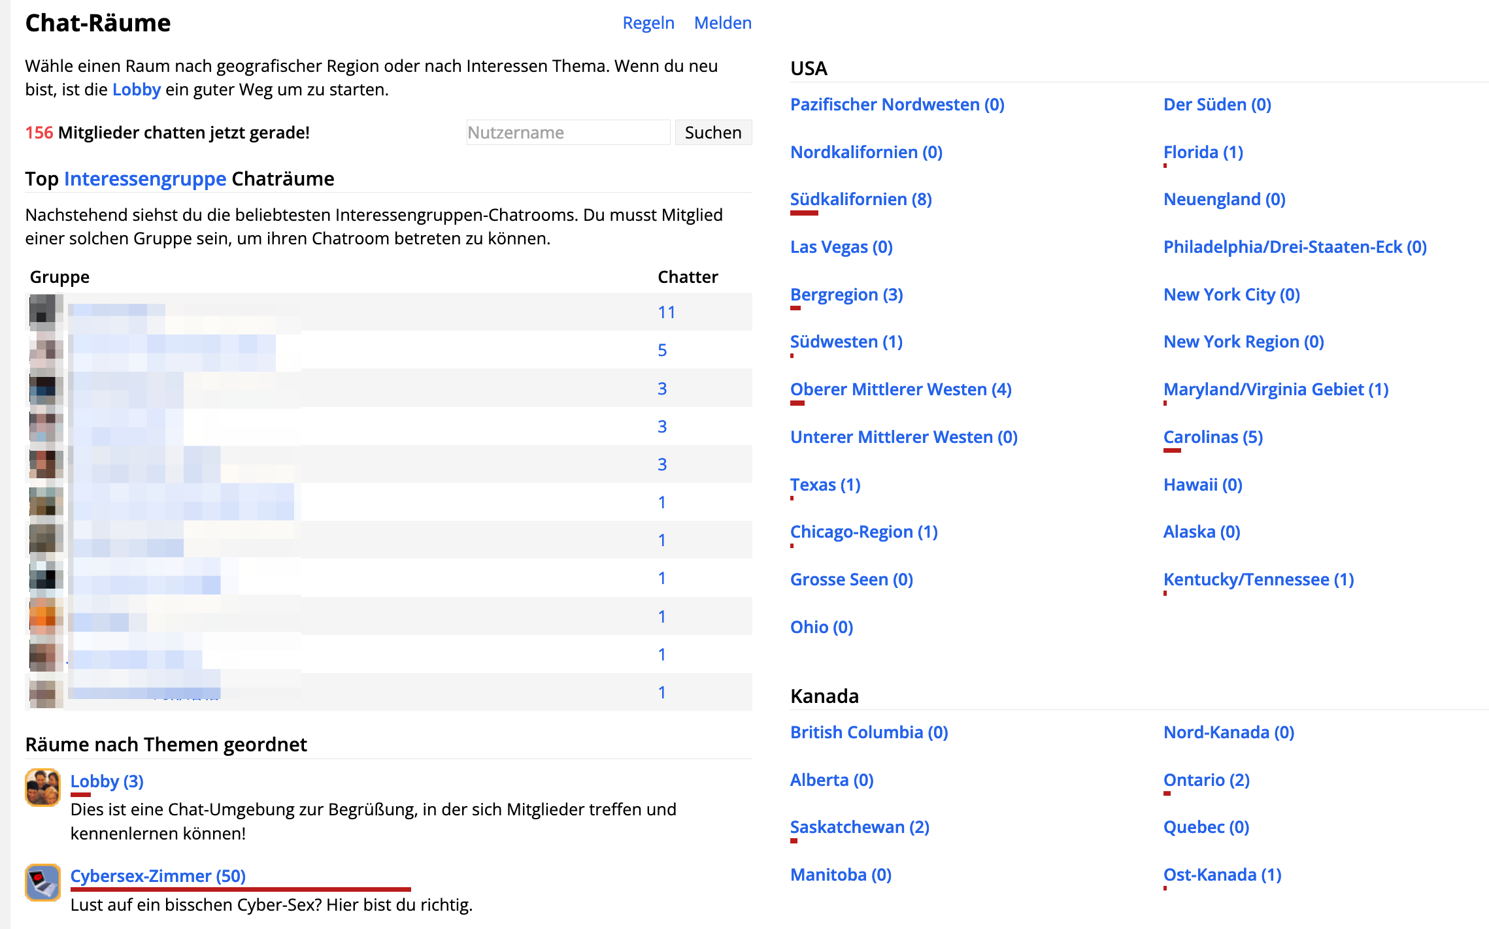Enter the Ontario (2) room

click(x=1206, y=780)
